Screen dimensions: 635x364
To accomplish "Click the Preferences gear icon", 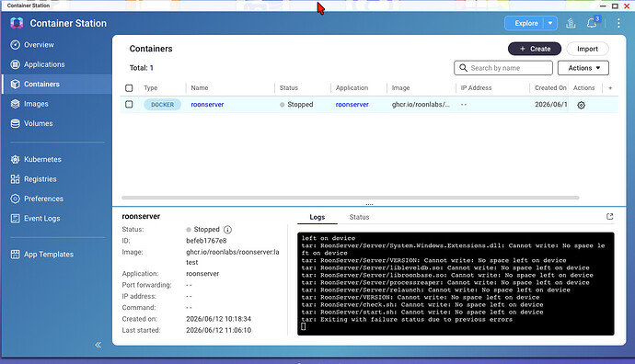I will pyautogui.click(x=15, y=199).
